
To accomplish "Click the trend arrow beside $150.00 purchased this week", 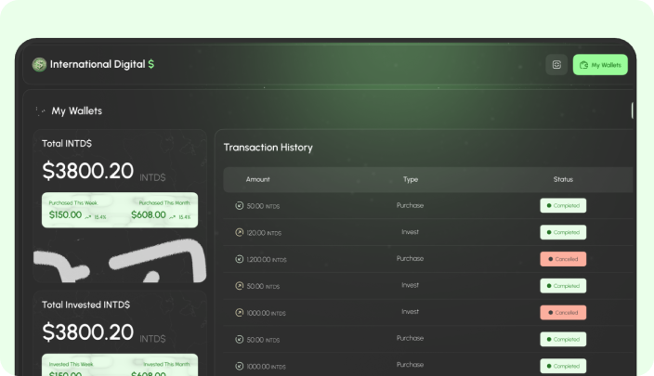I will tap(88, 216).
